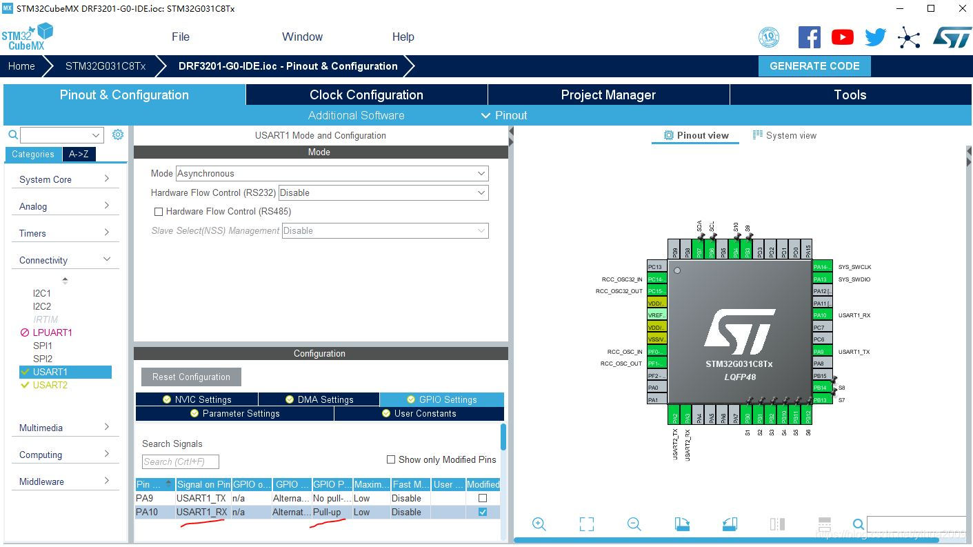The image size is (973, 547).
Task: Open Slave Select(NSS) Management dropdown
Action: 385,230
